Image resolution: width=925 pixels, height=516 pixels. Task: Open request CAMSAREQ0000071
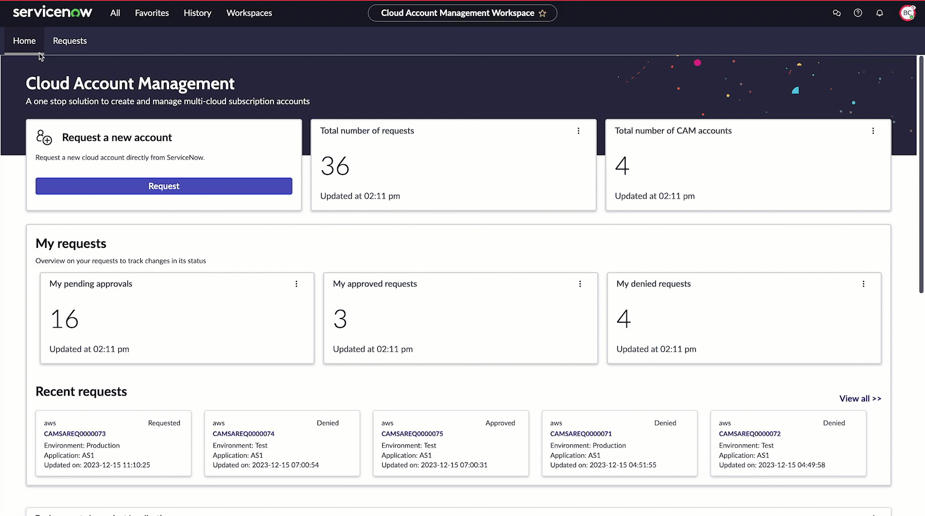tap(581, 434)
